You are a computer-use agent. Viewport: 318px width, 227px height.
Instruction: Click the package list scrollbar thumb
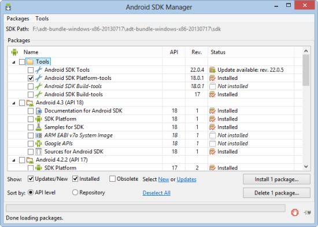click(306, 70)
